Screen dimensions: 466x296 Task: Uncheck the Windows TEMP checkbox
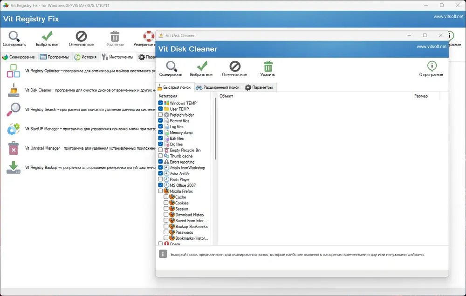(x=160, y=103)
